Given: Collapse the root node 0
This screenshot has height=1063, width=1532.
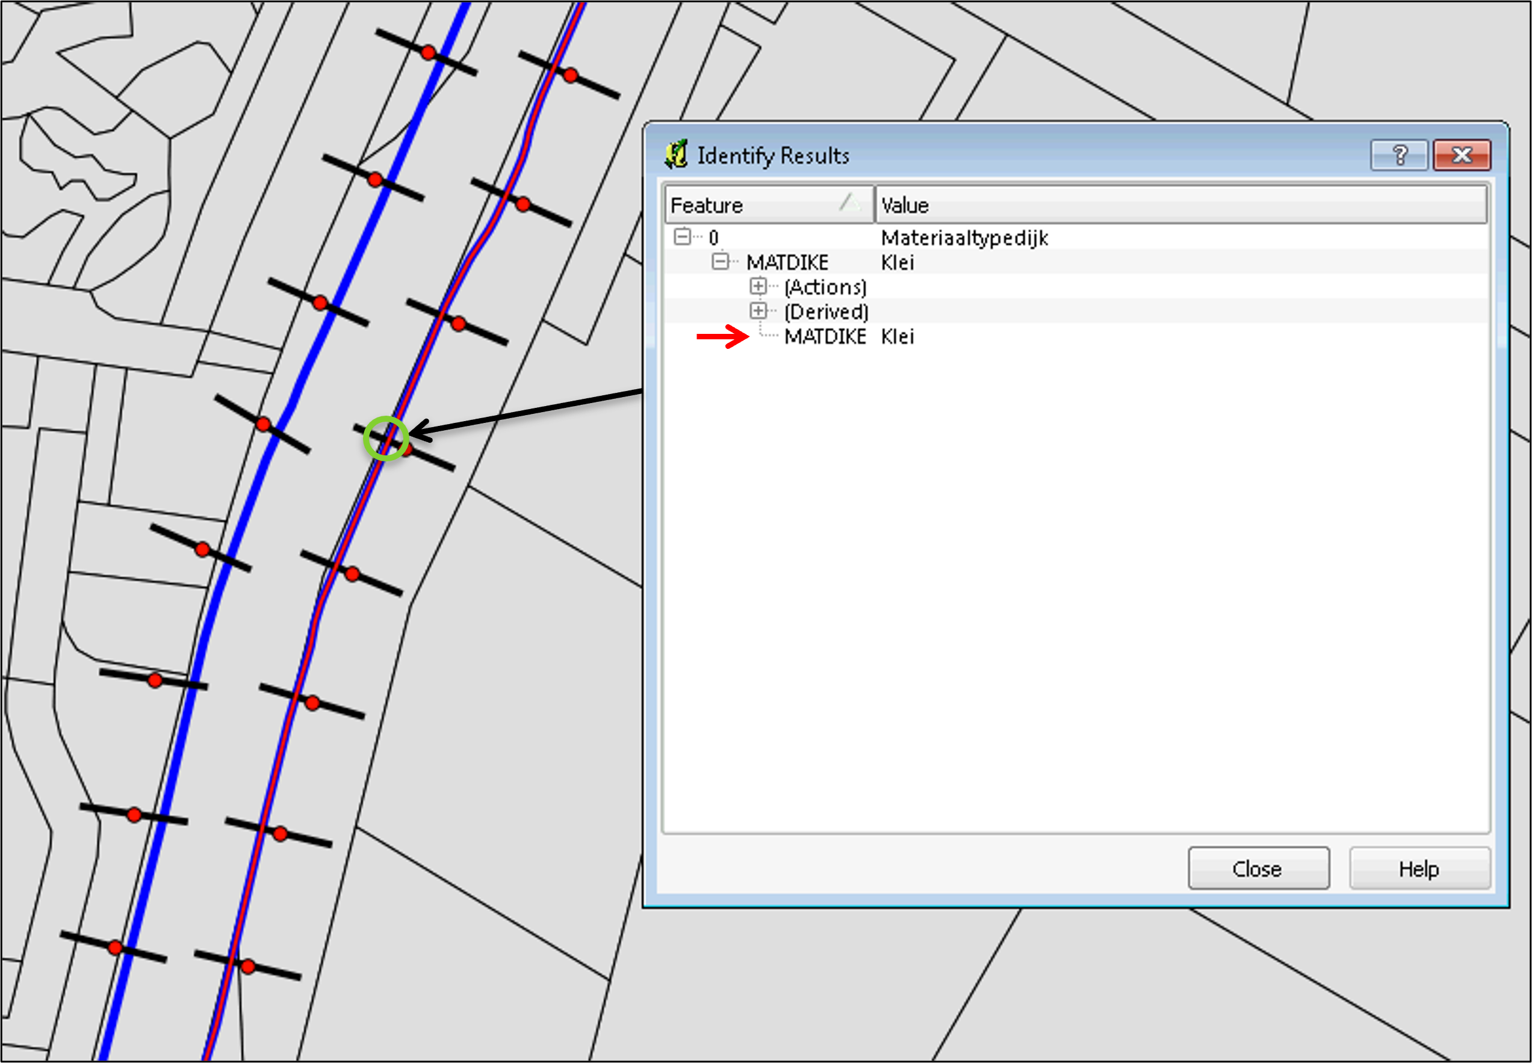Looking at the screenshot, I should [681, 236].
